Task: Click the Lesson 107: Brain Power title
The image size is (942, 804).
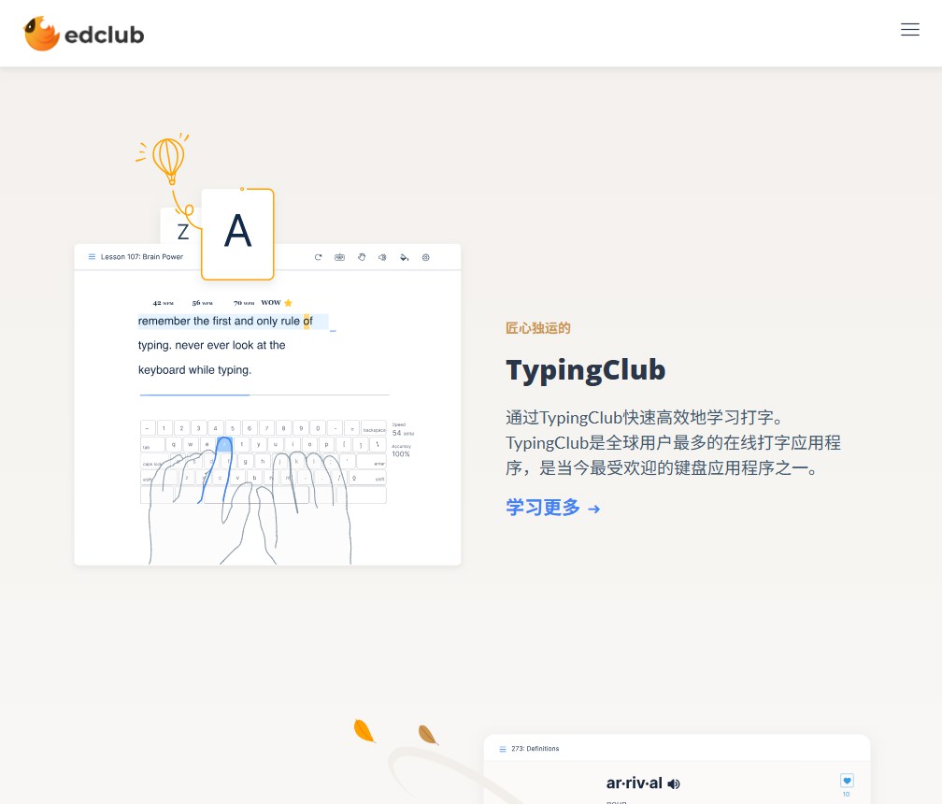Action: click(142, 256)
